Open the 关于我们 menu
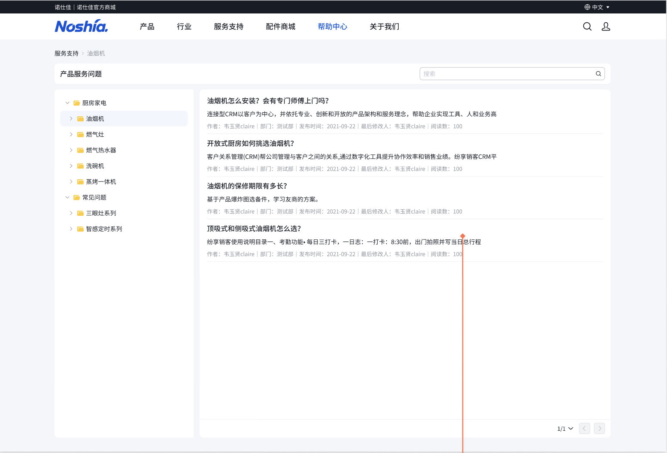Viewport: 667px width, 453px height. coord(385,27)
